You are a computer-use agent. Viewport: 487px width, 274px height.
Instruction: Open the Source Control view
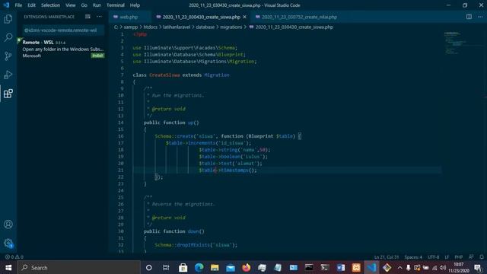pyautogui.click(x=8, y=56)
